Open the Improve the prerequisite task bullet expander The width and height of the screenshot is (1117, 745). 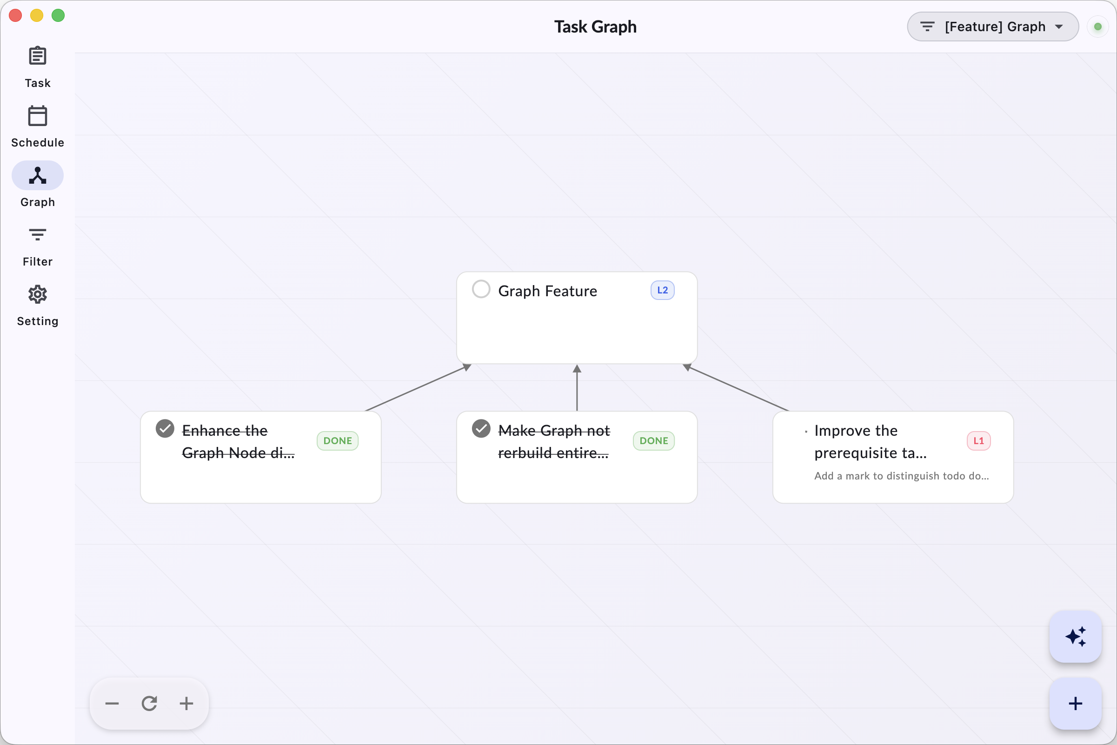click(806, 431)
